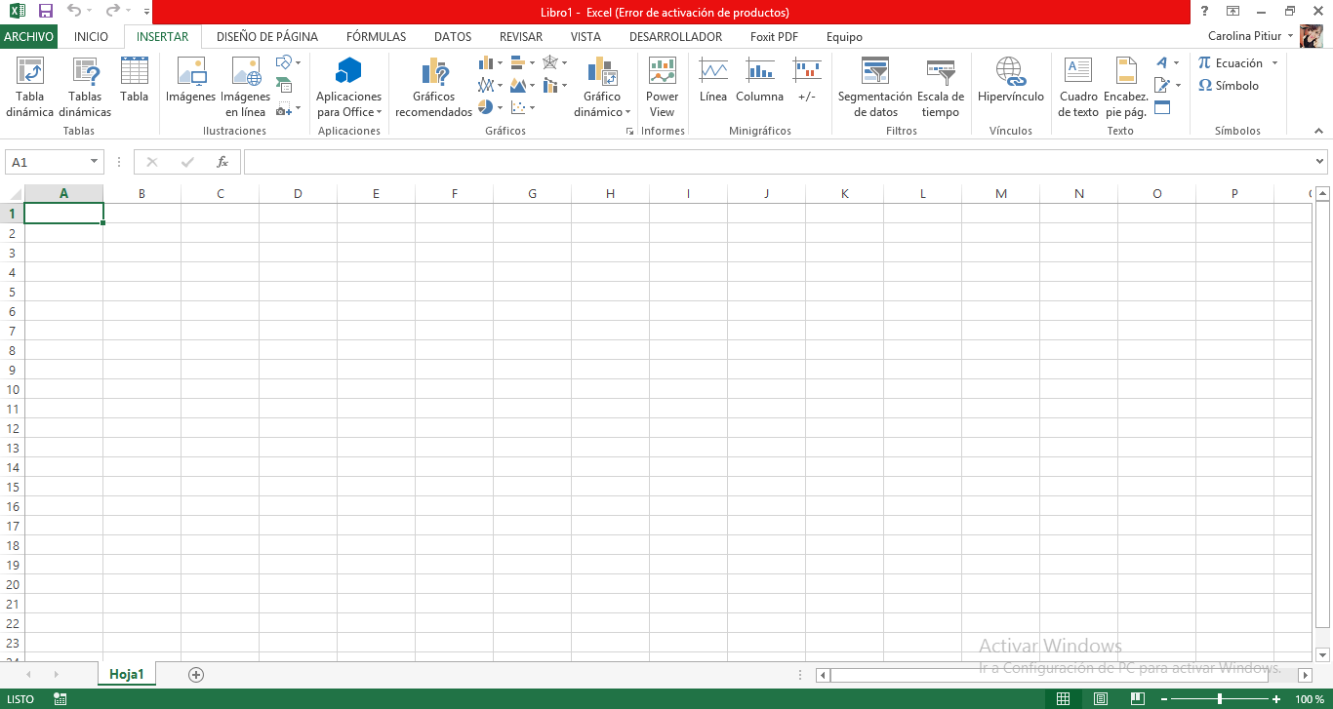
Task: Open the DESARROLLADOR tab
Action: [675, 36]
